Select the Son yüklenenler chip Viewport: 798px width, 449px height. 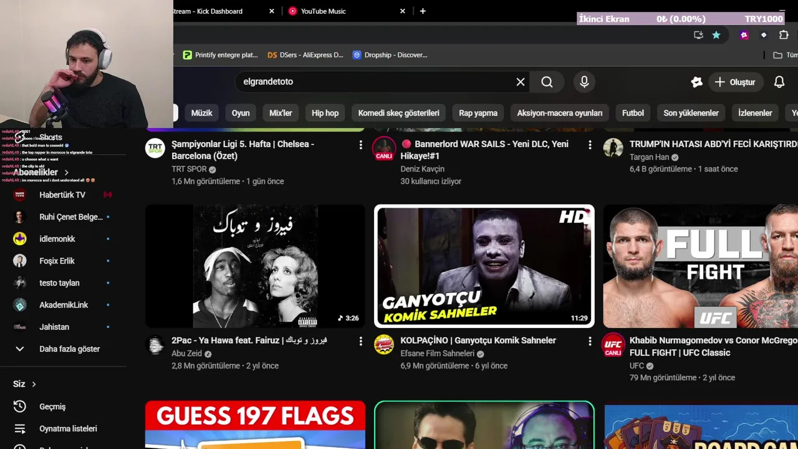coord(691,113)
